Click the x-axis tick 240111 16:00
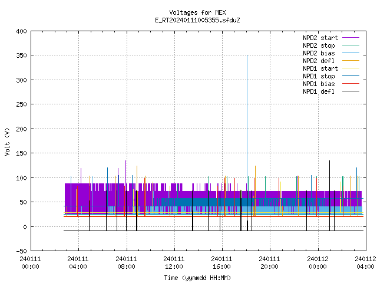This screenshot has width=377, height=283. click(x=221, y=263)
